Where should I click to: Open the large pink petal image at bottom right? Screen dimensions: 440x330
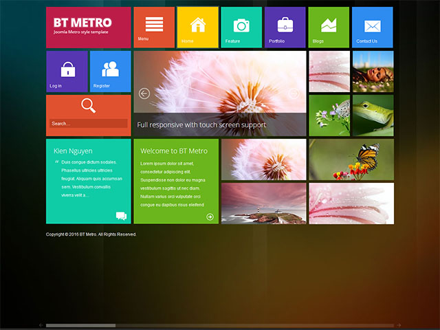(351, 203)
